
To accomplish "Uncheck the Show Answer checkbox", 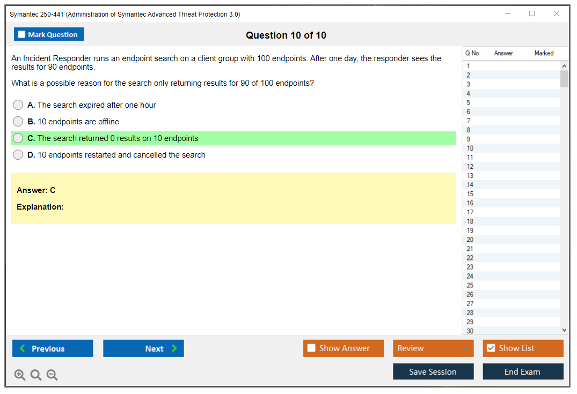I will pyautogui.click(x=312, y=348).
